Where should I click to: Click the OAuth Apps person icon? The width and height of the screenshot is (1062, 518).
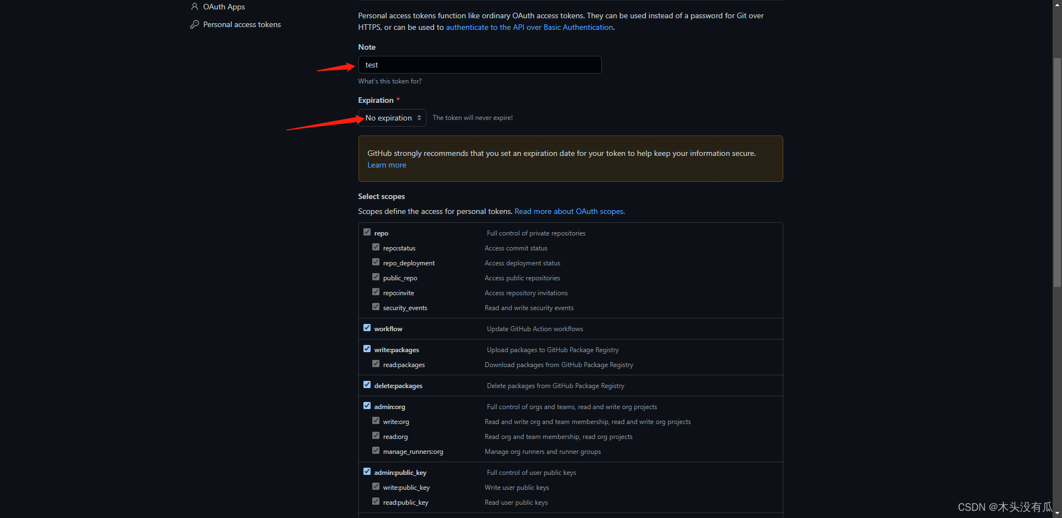tap(195, 7)
